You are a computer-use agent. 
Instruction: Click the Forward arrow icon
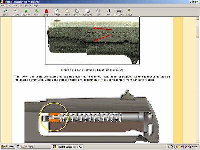pyautogui.click(x=15, y=11)
